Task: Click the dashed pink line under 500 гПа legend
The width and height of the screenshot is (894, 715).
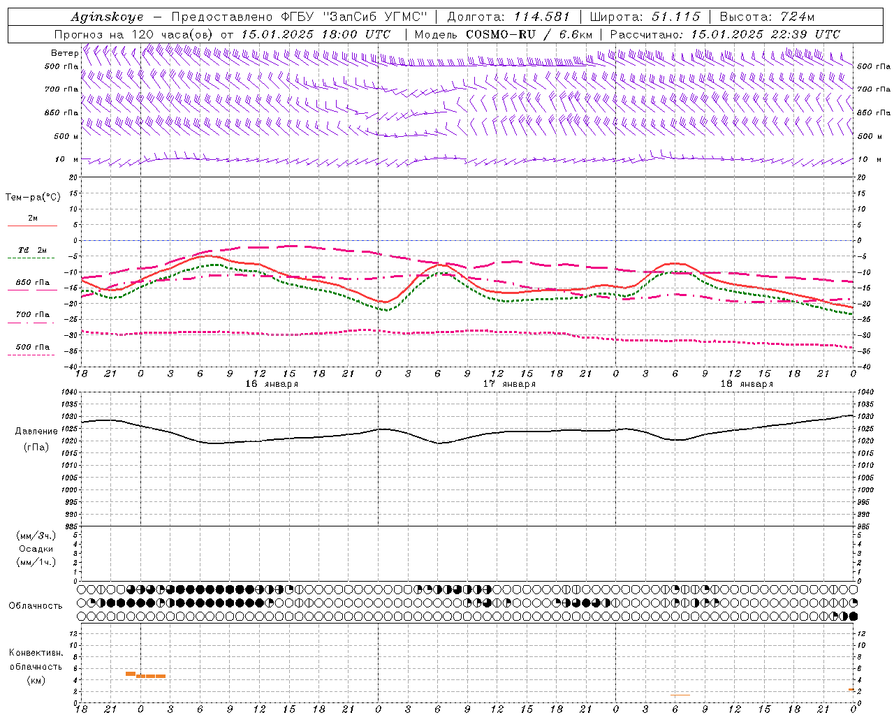Action: (31, 355)
